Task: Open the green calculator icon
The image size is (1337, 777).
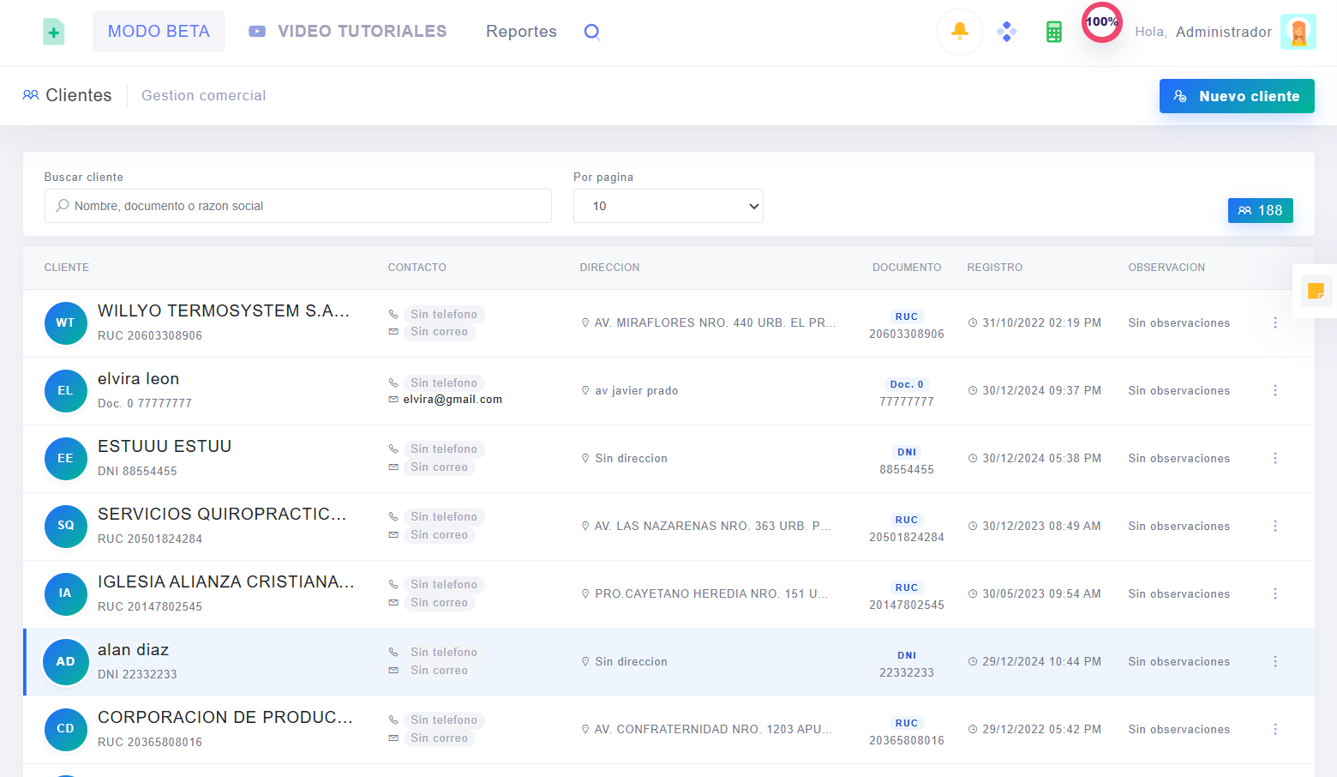Action: [1054, 32]
